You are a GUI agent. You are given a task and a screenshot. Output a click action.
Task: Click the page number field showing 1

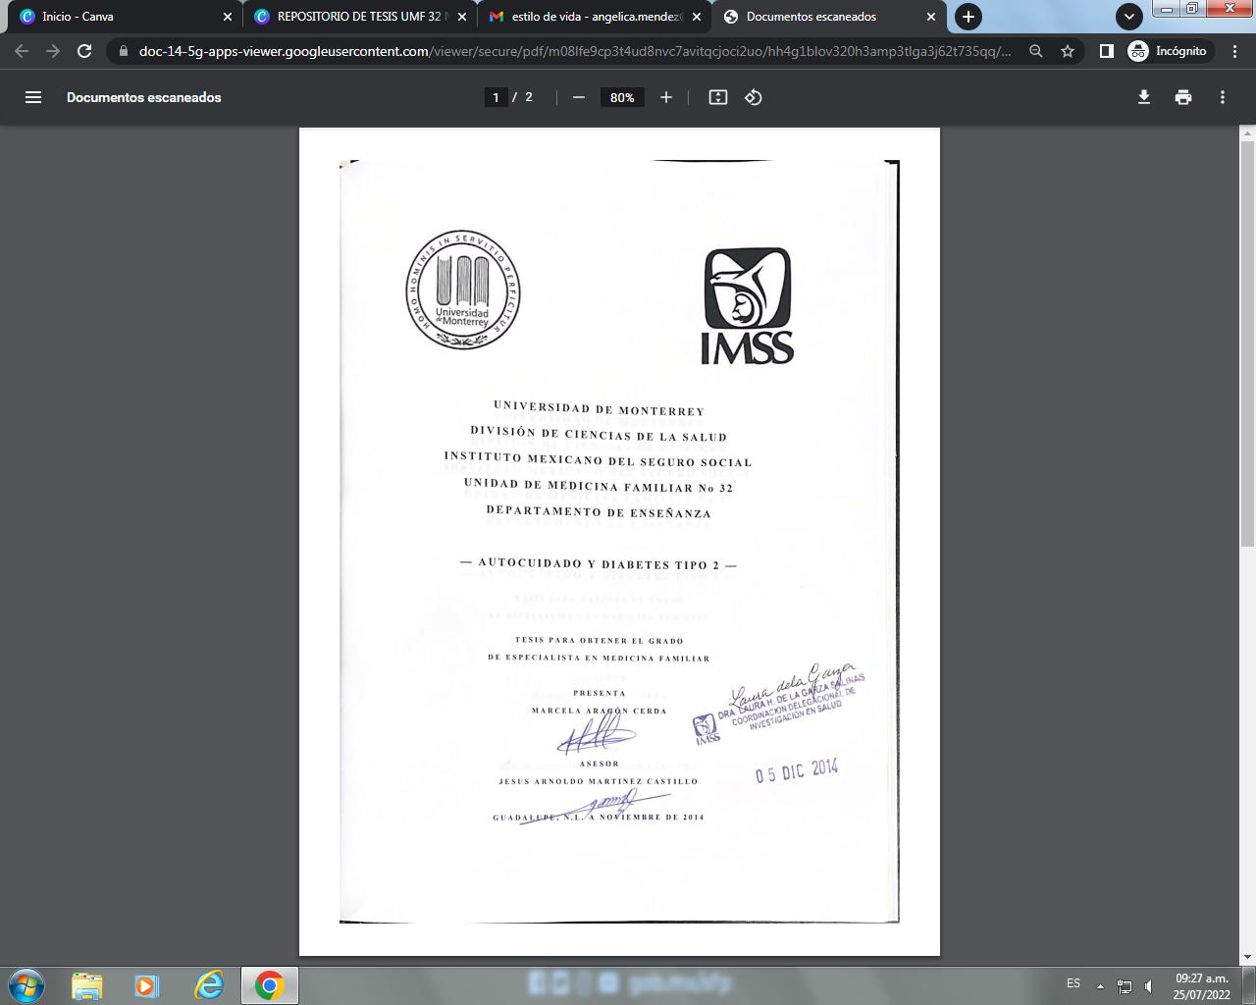(497, 97)
